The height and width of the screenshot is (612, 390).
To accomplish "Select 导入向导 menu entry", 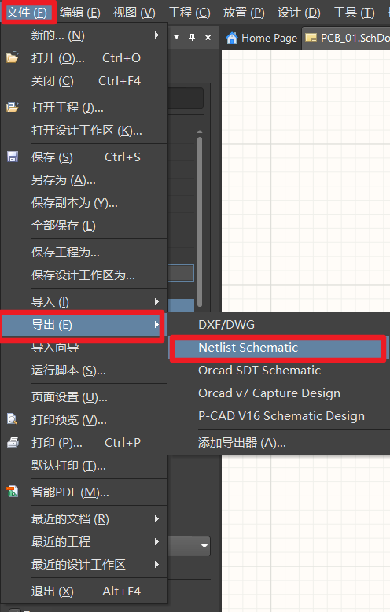I will click(x=84, y=348).
